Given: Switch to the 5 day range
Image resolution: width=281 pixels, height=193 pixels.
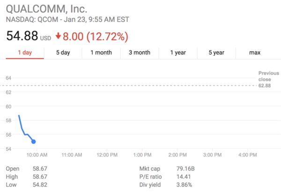Looking at the screenshot, I should pos(63,52).
